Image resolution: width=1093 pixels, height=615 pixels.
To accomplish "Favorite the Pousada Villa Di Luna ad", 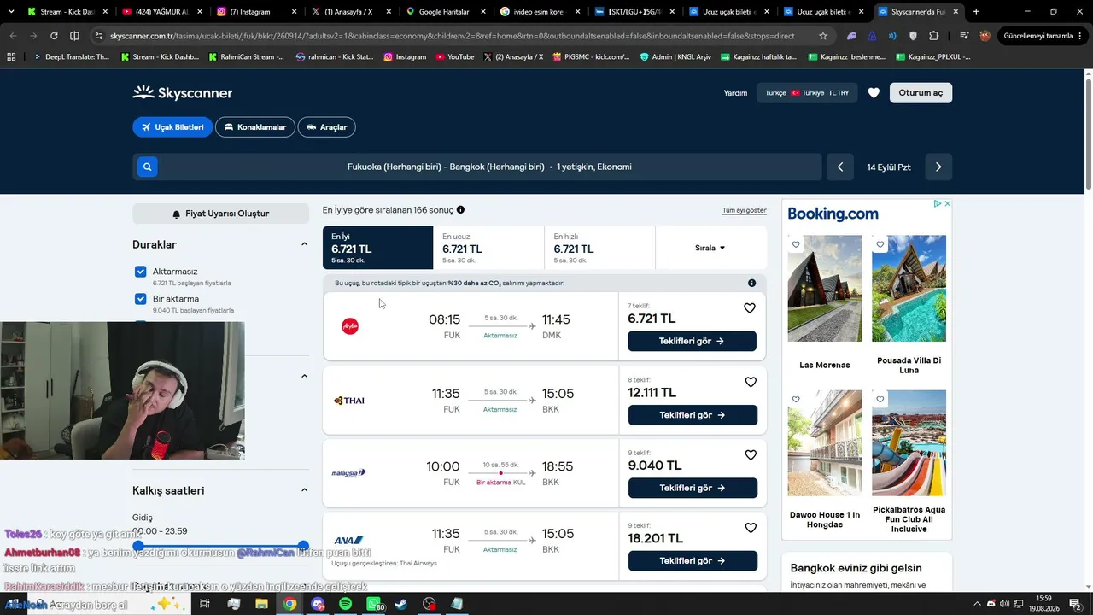I will (880, 244).
